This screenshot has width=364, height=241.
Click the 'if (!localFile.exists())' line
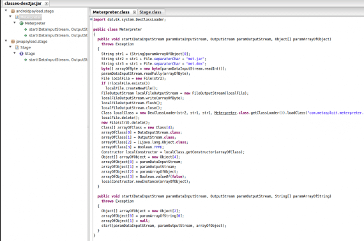(126, 84)
